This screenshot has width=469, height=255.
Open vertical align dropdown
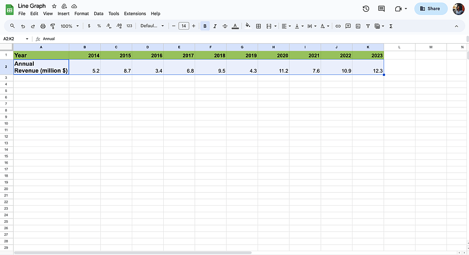(299, 26)
